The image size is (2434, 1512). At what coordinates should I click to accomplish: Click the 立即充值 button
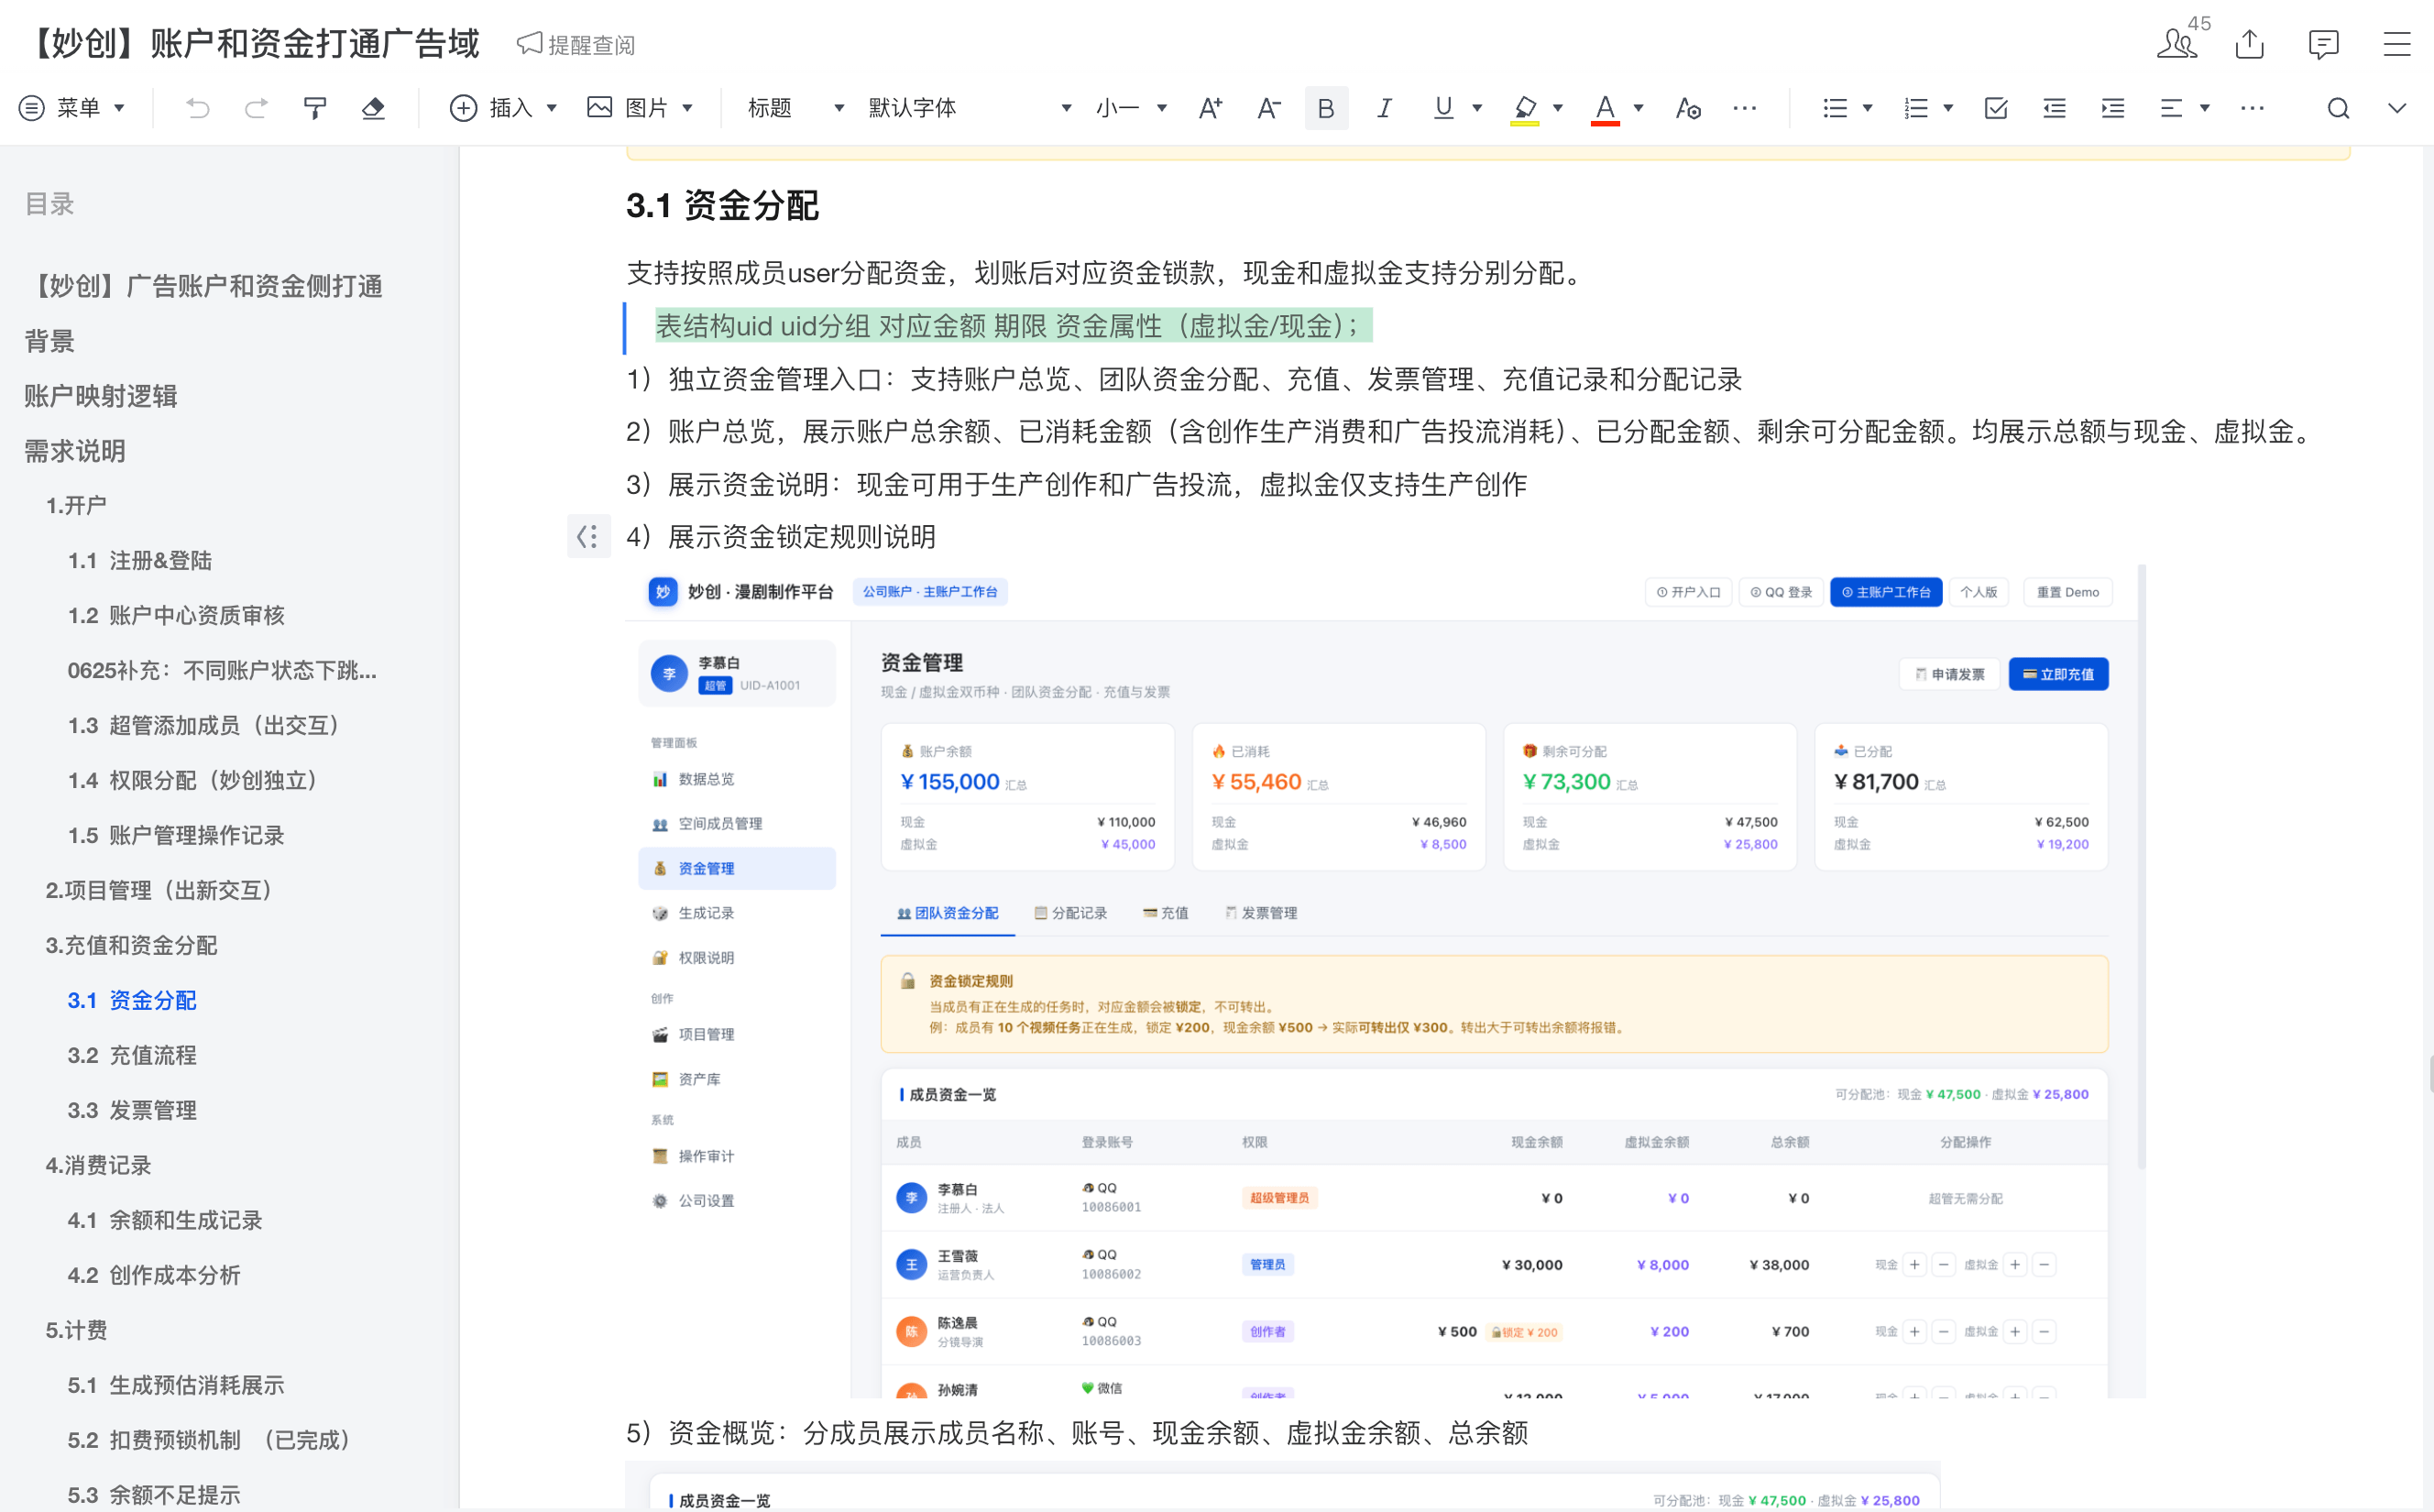(x=2058, y=674)
